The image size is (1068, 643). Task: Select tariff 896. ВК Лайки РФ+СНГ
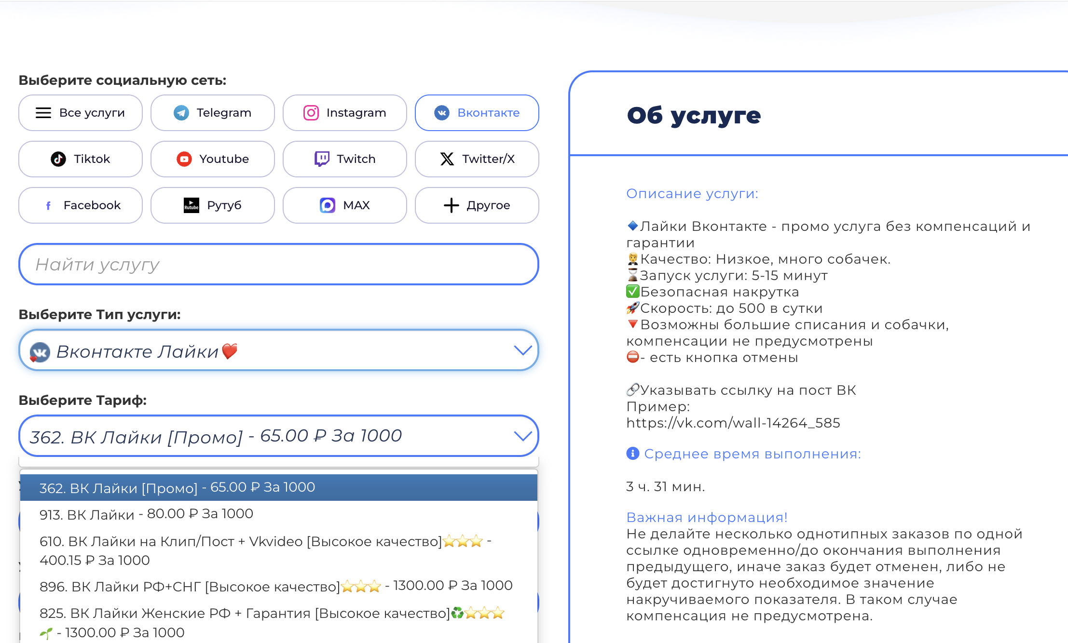point(279,586)
